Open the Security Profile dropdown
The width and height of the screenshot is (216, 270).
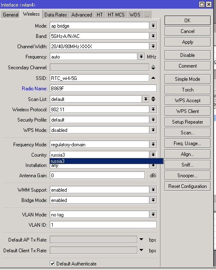pos(153,120)
